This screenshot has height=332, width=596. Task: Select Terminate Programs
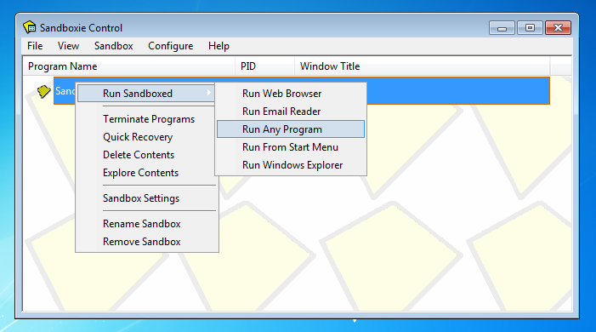[149, 119]
